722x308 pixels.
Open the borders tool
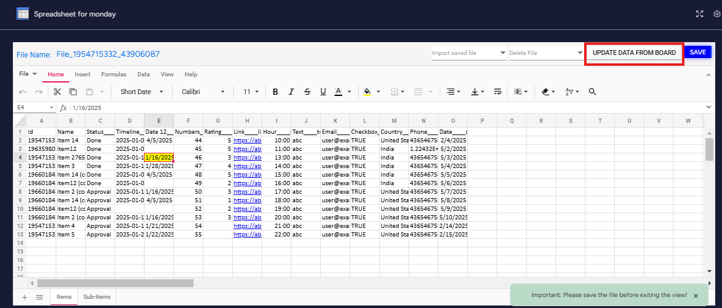(x=394, y=92)
